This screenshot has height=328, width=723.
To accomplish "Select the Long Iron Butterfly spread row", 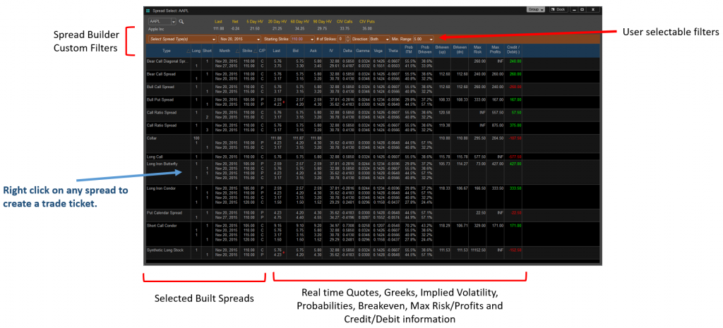I will 167,164.
